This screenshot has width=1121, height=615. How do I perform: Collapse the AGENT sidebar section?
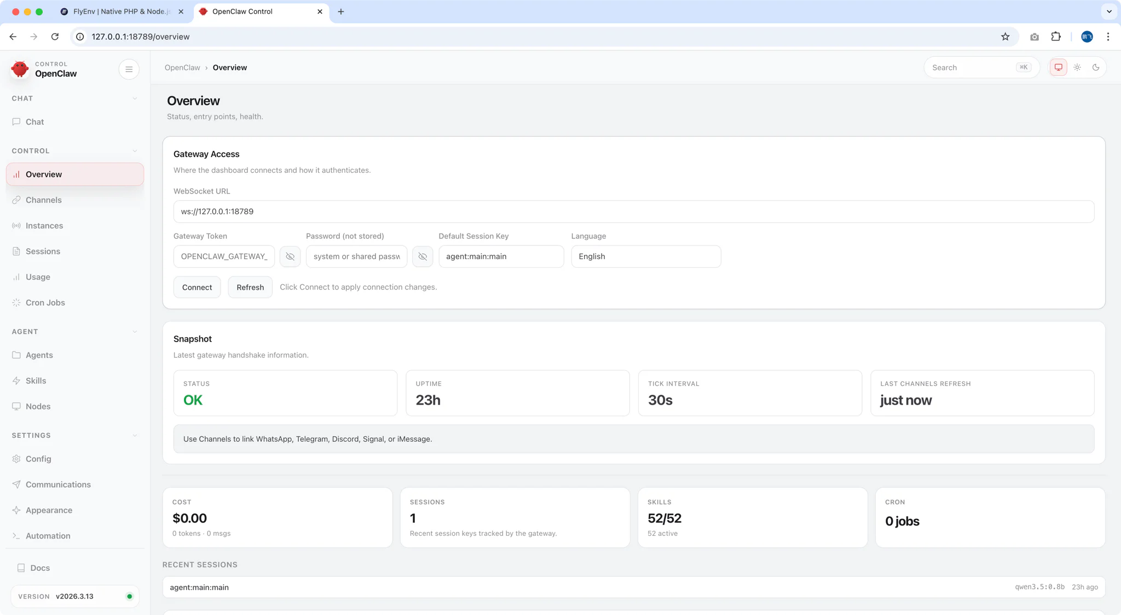[135, 332]
